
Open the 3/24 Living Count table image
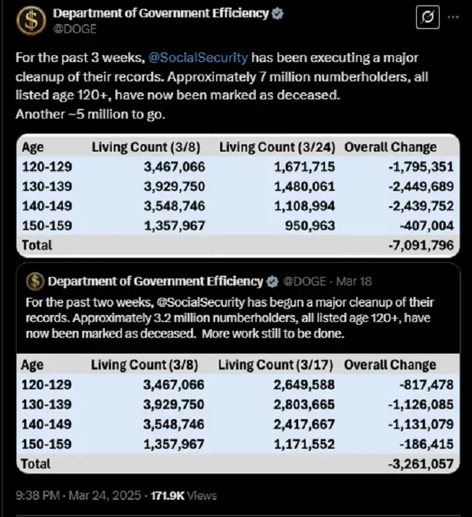[237, 196]
